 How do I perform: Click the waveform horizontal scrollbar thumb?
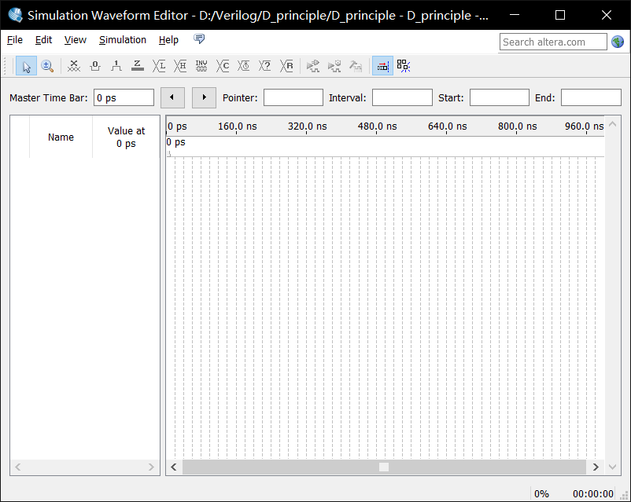(384, 467)
